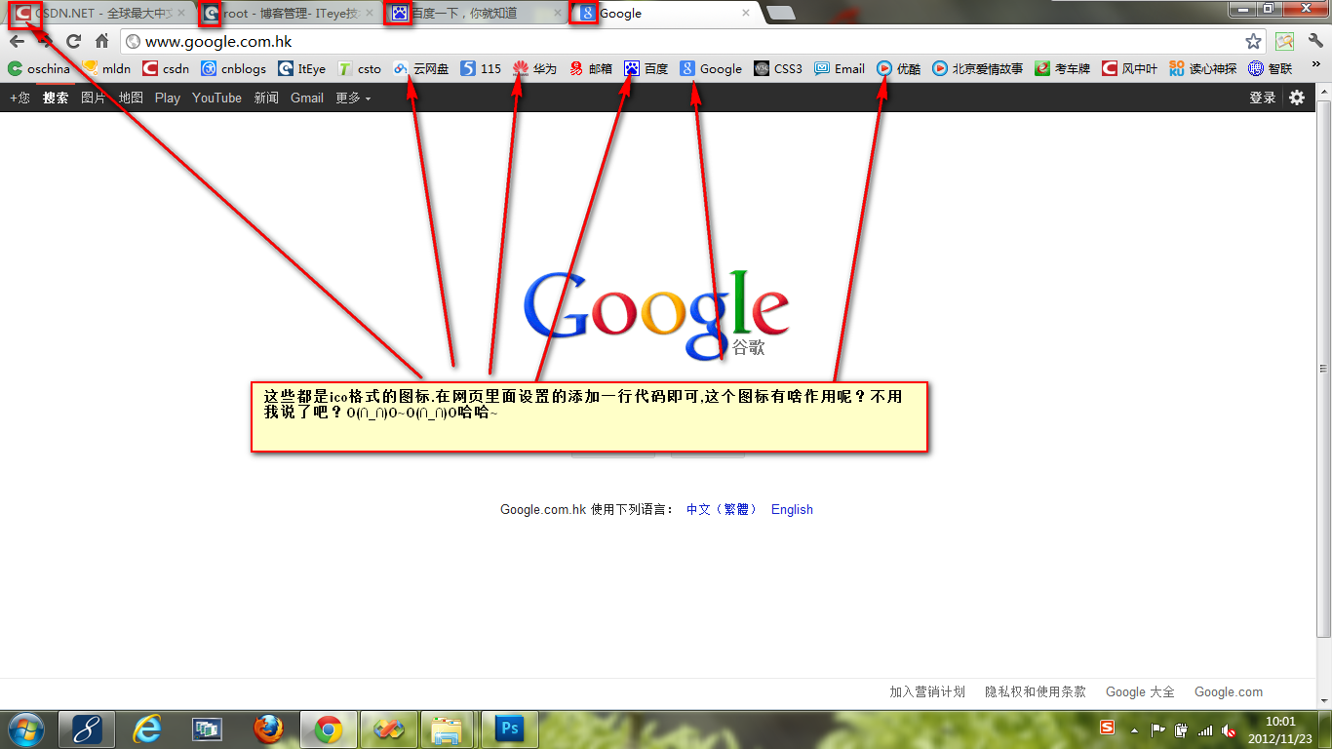1332x749 pixels.
Task: Open the cnblogs bookmark
Action: coord(234,68)
